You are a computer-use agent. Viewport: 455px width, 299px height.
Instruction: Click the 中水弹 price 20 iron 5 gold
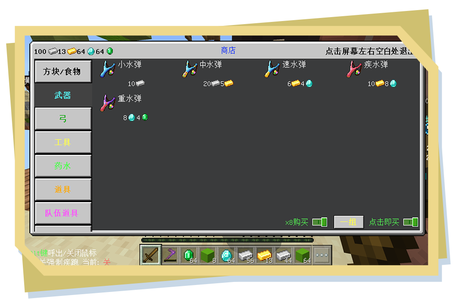[218, 84]
